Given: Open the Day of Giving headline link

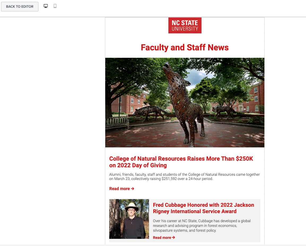Looking at the screenshot, I should pyautogui.click(x=181, y=162).
